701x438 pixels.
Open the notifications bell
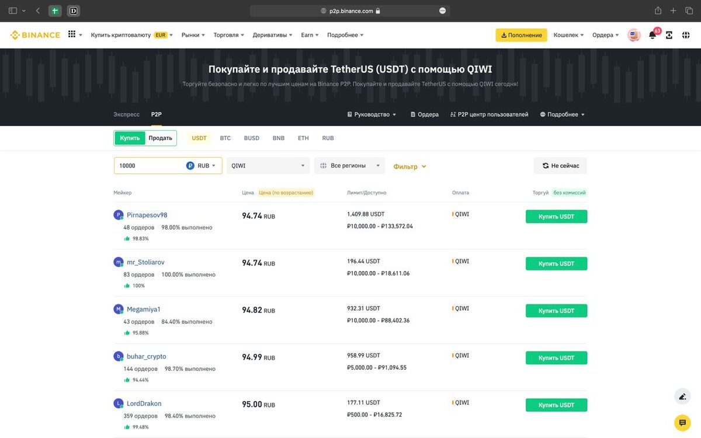(x=653, y=35)
